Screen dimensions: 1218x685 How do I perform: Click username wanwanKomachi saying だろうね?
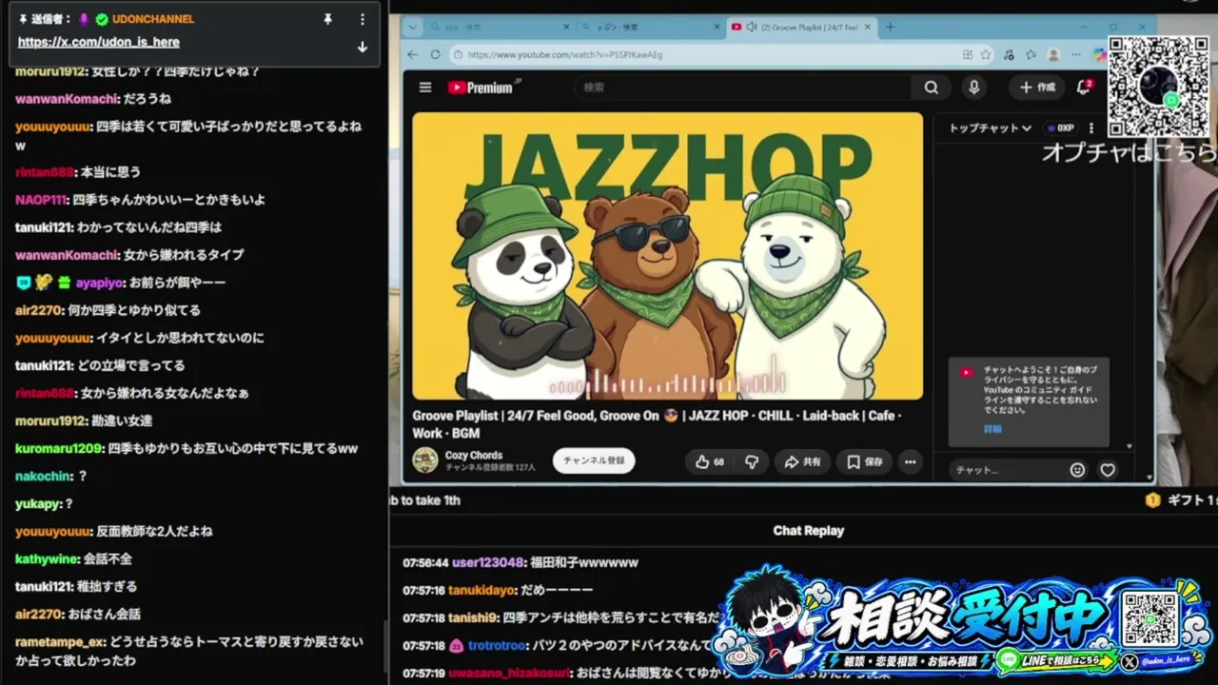67,99
